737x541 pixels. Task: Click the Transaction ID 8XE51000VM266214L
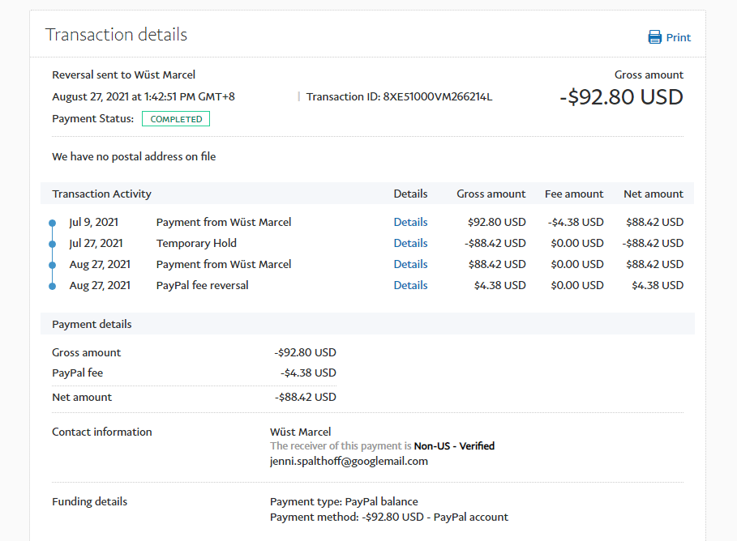click(438, 97)
